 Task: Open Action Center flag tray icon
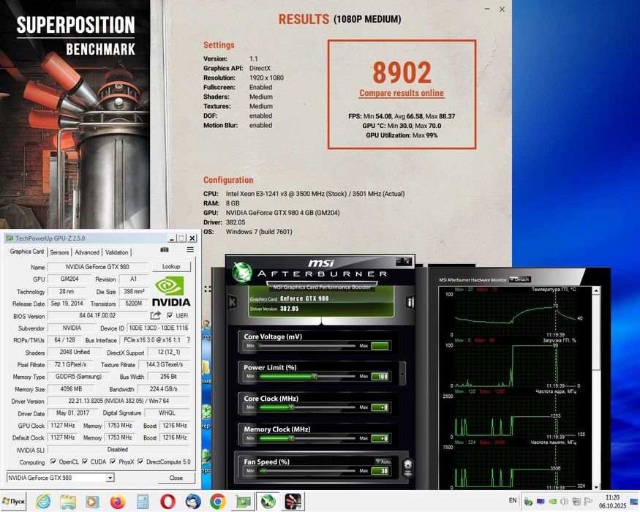pyautogui.click(x=588, y=501)
